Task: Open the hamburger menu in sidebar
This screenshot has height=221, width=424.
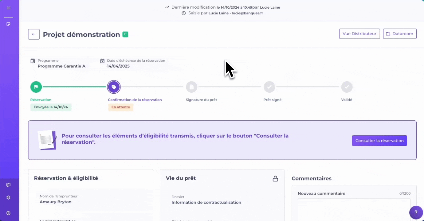Action: 8,8
